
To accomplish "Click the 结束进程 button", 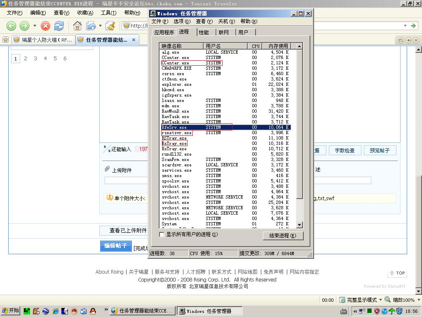I will click(283, 236).
